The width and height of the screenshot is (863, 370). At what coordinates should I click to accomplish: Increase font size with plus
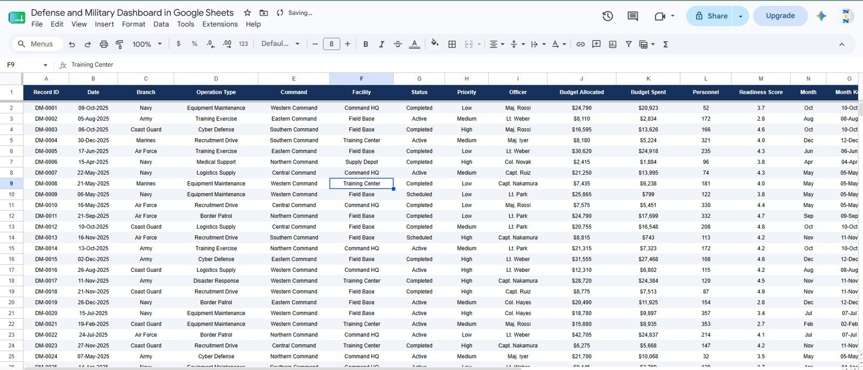(x=347, y=44)
